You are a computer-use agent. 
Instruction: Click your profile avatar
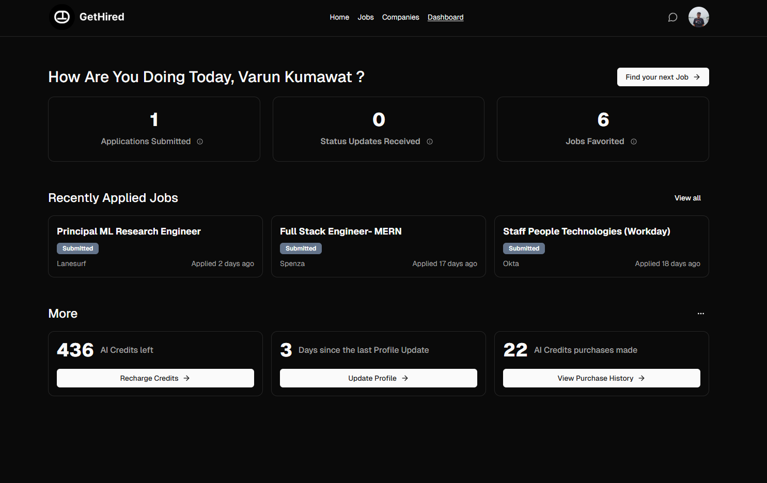click(698, 17)
